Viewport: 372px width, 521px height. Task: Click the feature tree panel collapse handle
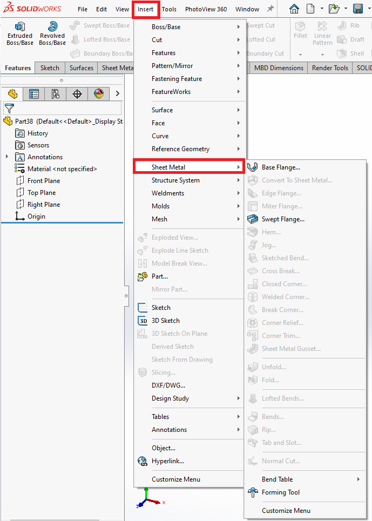(126, 295)
